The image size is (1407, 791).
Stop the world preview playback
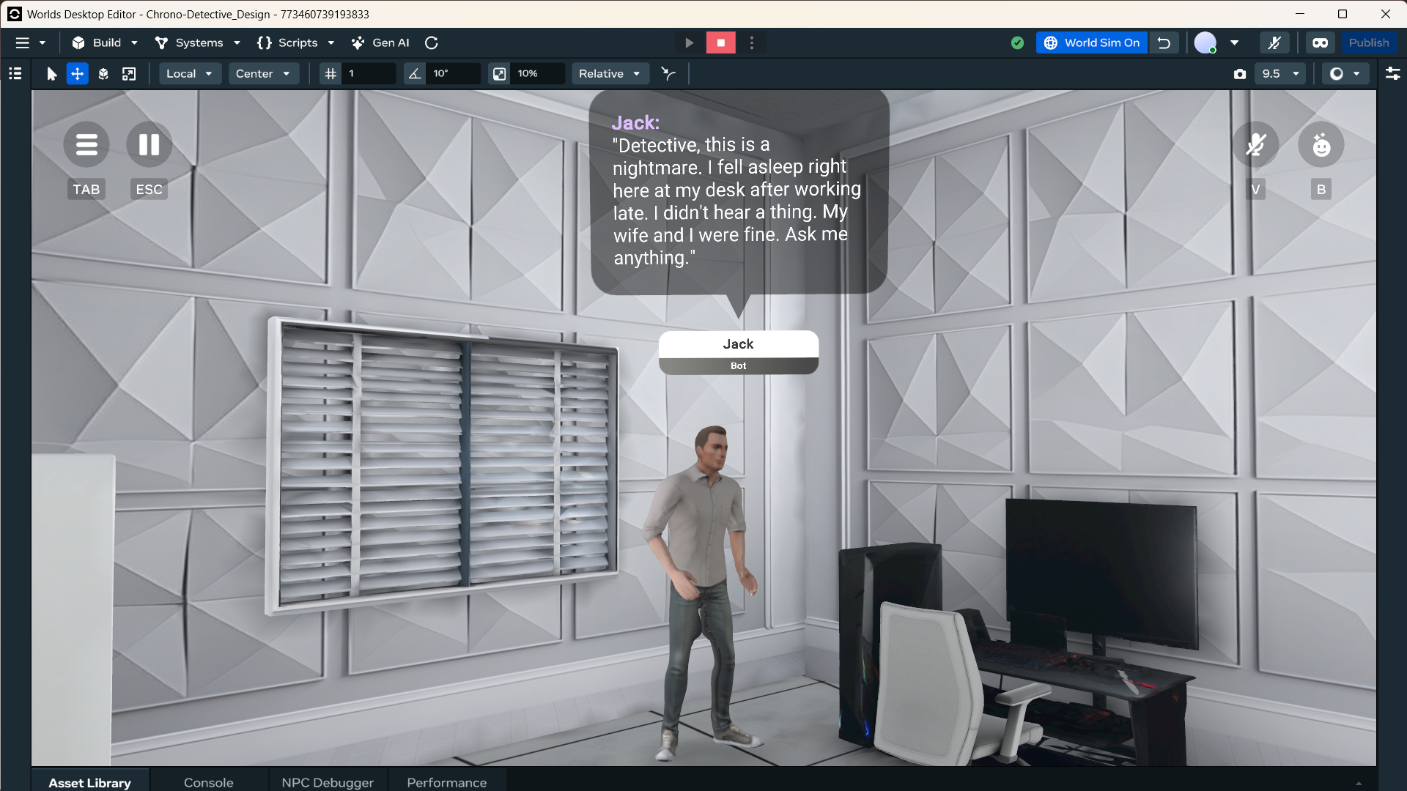point(720,42)
